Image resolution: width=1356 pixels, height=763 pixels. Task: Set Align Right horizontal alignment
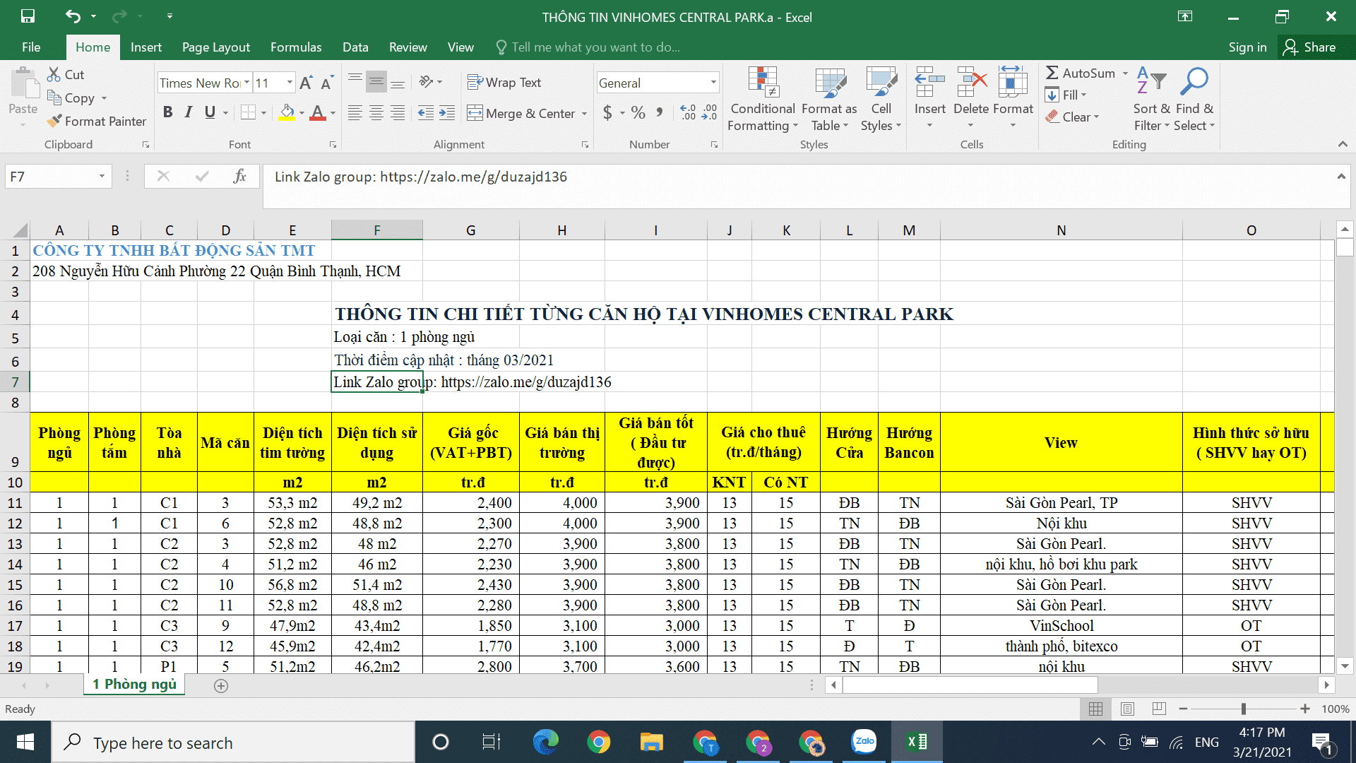pyautogui.click(x=398, y=113)
